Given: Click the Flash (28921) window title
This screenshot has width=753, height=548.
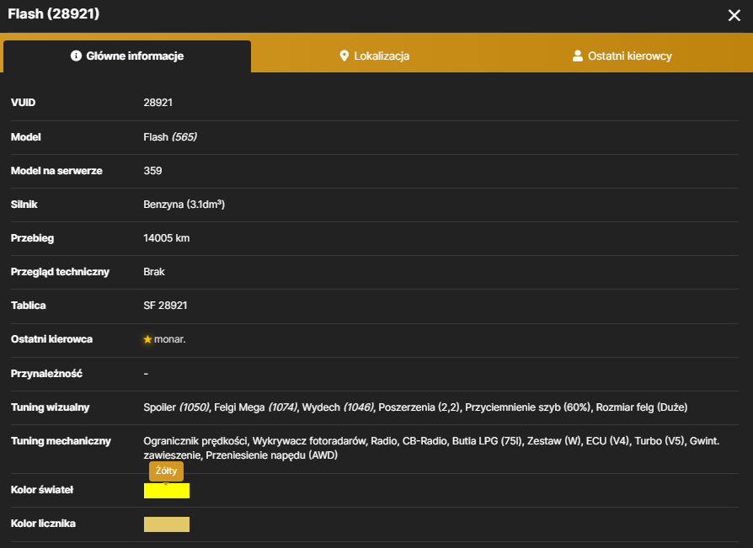Looking at the screenshot, I should 53,14.
